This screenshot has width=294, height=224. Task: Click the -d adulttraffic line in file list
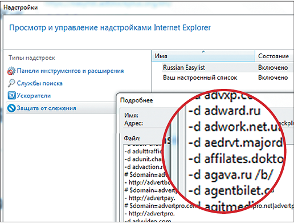coord(144,152)
